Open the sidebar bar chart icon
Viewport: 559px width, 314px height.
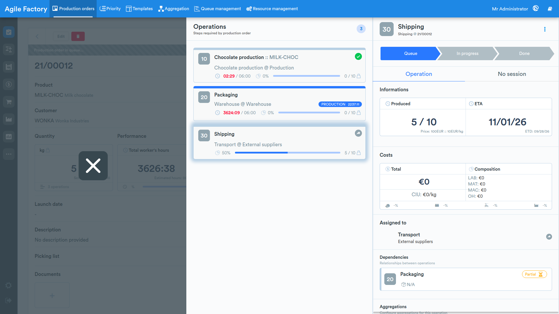click(x=9, y=137)
